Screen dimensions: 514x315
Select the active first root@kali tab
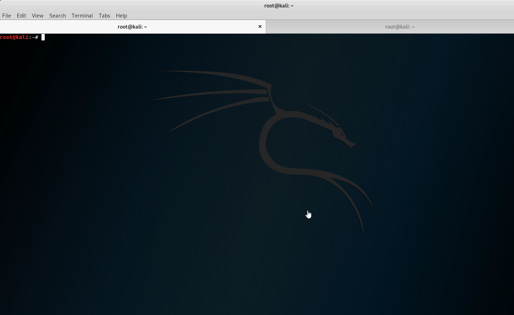coord(133,26)
